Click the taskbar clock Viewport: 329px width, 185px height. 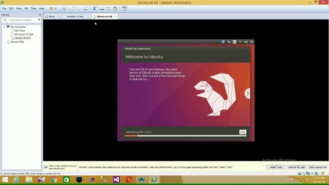pos(319,180)
